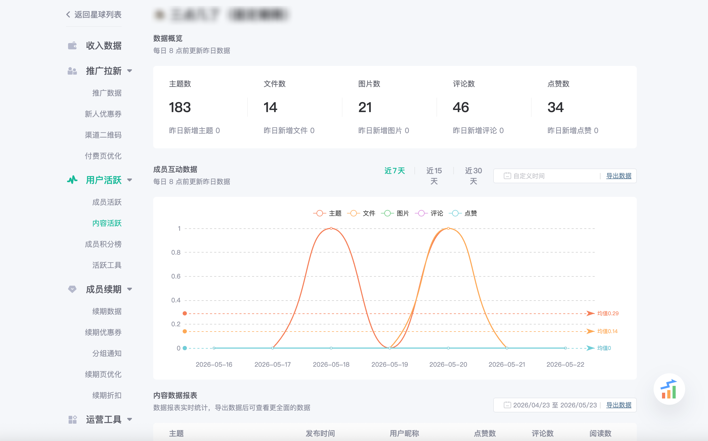Click the 2026-05-19 axis label
Viewport: 708px width, 441px height.
point(389,365)
